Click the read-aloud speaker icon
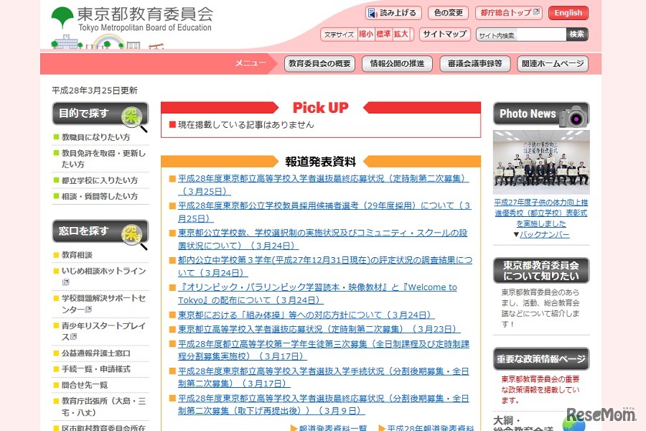This screenshot has width=646, height=431. point(370,12)
